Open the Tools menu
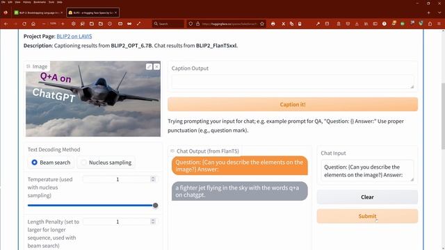The image size is (445, 250). point(51,2)
